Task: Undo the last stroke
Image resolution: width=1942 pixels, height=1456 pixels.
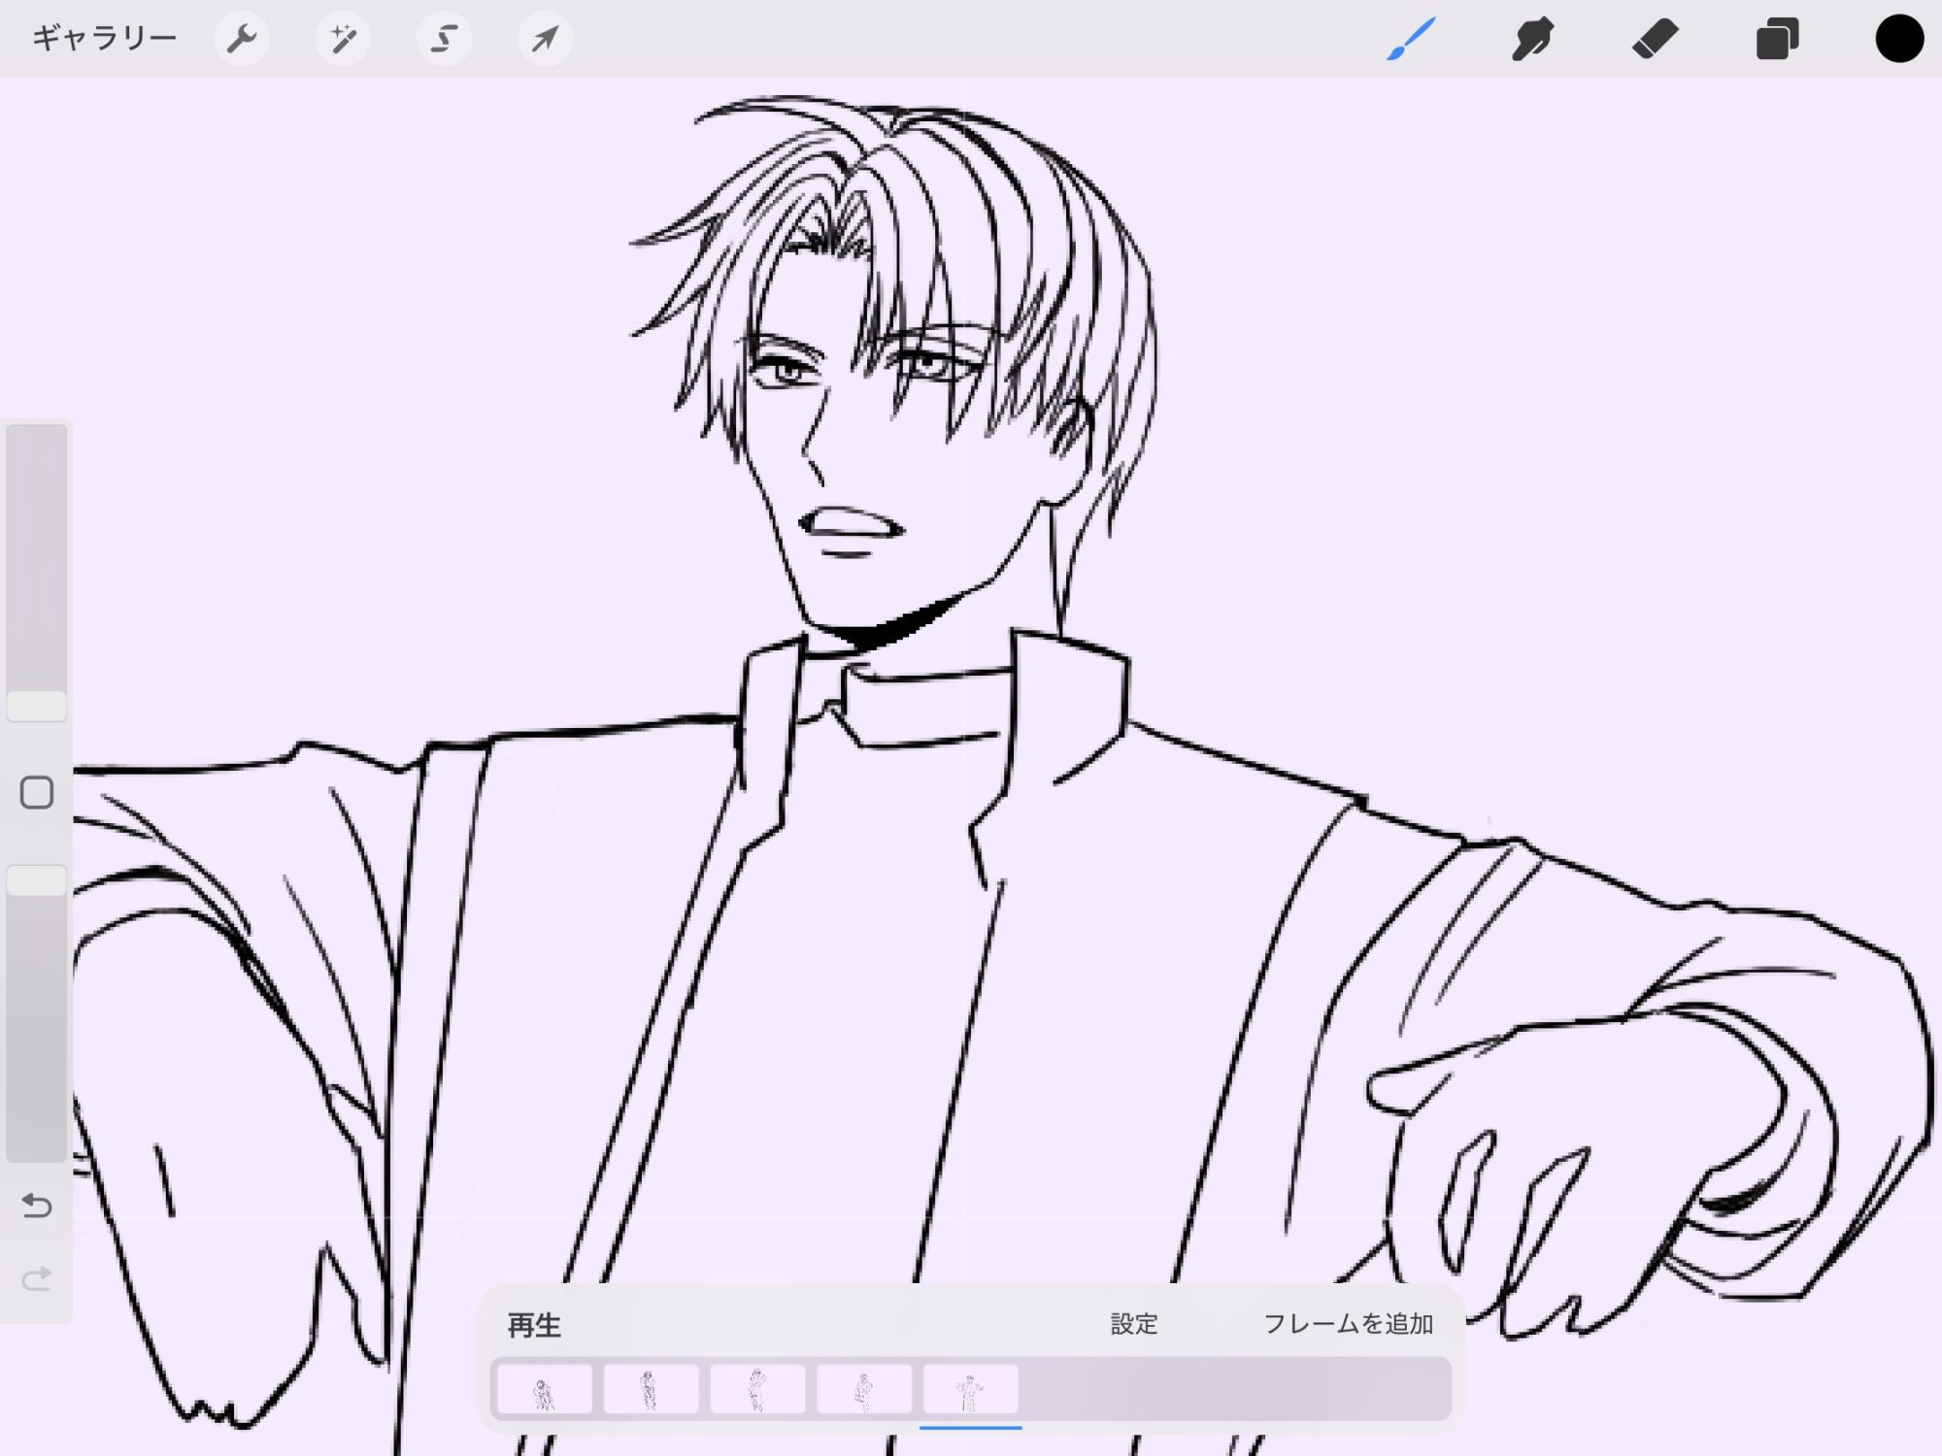Action: pos(37,1206)
